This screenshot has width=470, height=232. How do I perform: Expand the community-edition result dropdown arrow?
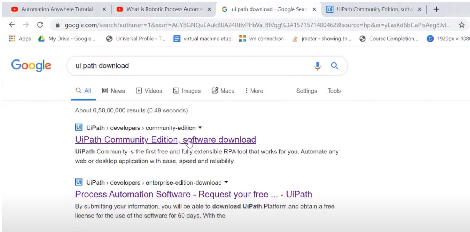200,128
